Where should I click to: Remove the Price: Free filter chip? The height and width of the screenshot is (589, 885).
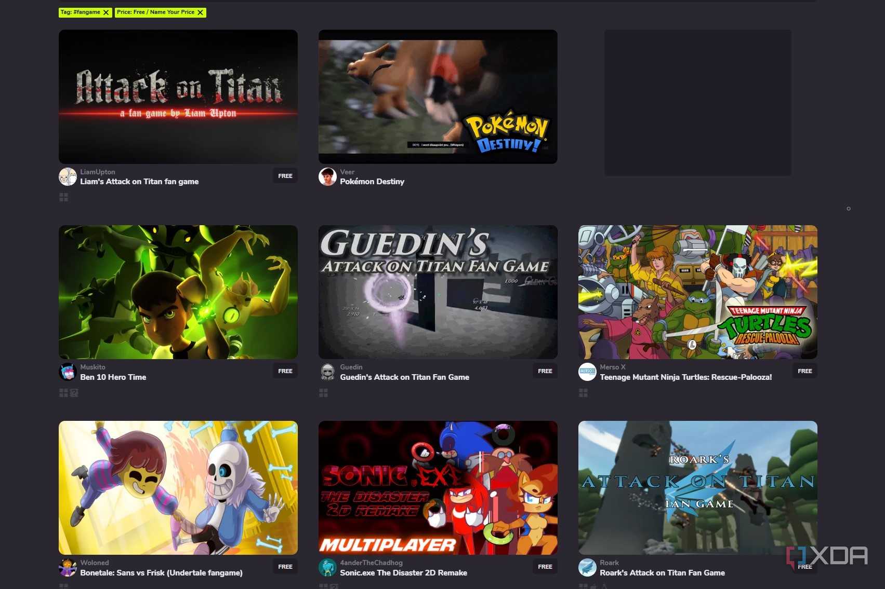pyautogui.click(x=200, y=12)
